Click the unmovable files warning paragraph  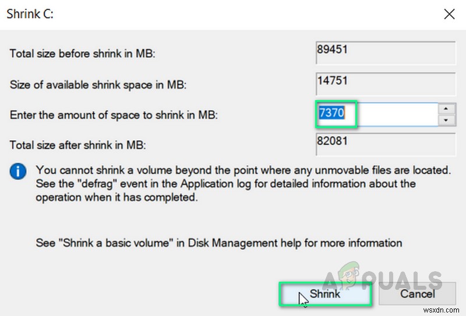243,183
